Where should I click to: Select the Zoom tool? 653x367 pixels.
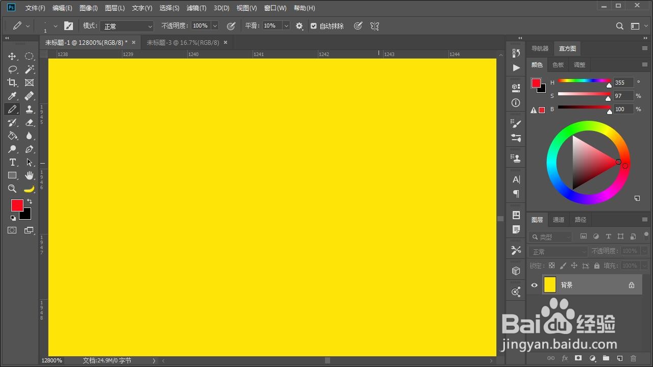(12, 189)
